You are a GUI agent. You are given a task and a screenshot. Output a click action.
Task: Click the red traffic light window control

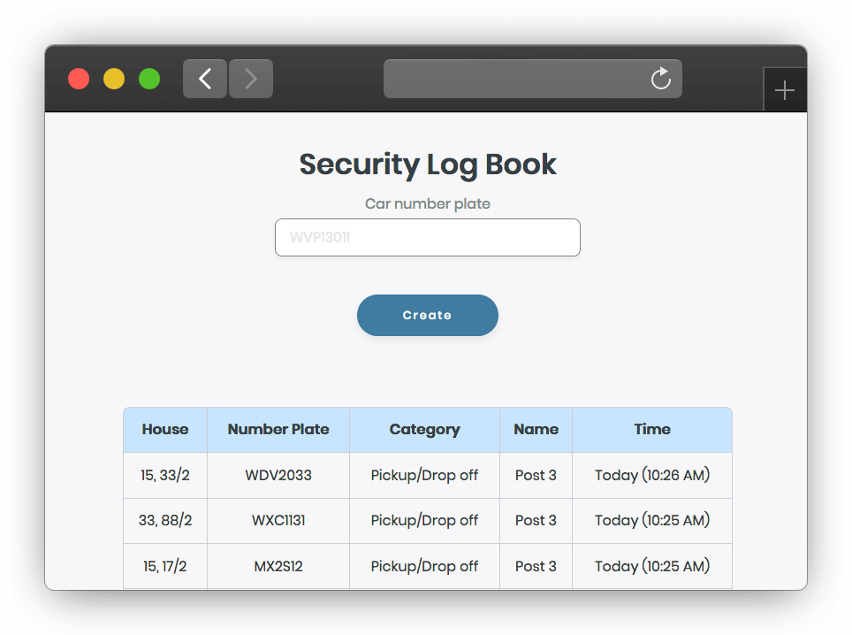coord(78,79)
